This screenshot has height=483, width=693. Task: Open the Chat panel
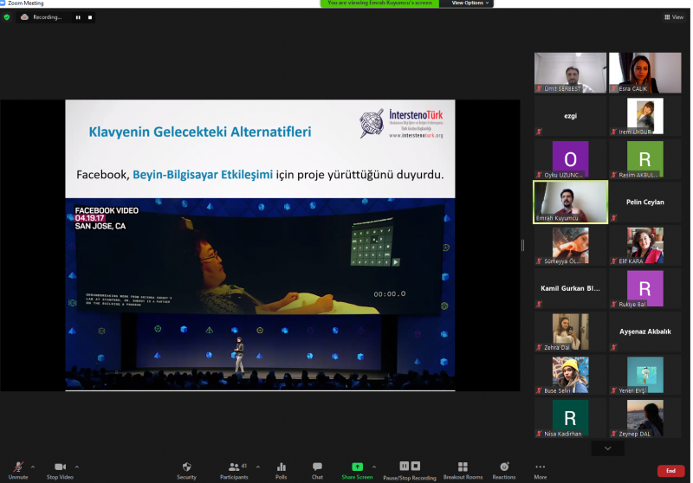(317, 471)
